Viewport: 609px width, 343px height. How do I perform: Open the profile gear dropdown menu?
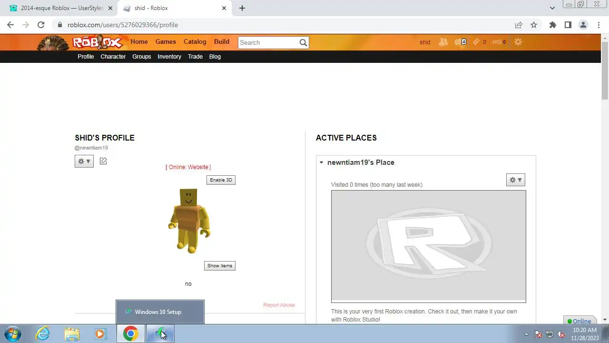[84, 161]
